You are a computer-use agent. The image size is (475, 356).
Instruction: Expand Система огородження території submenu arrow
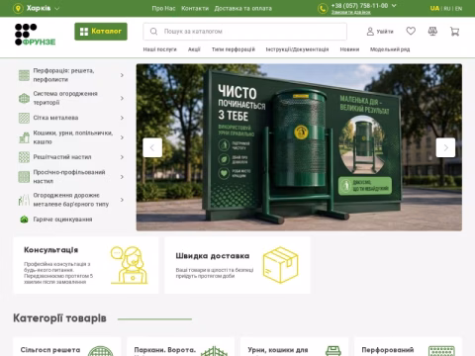click(x=122, y=98)
